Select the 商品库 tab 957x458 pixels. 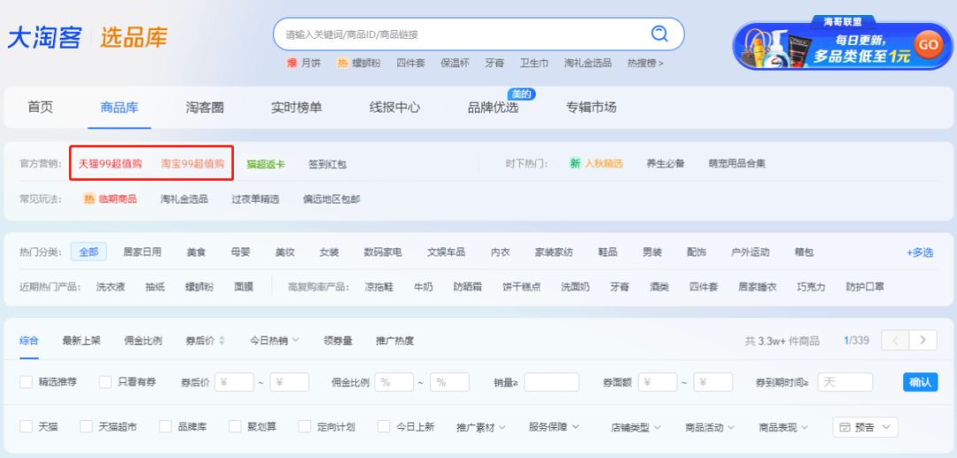(x=119, y=107)
